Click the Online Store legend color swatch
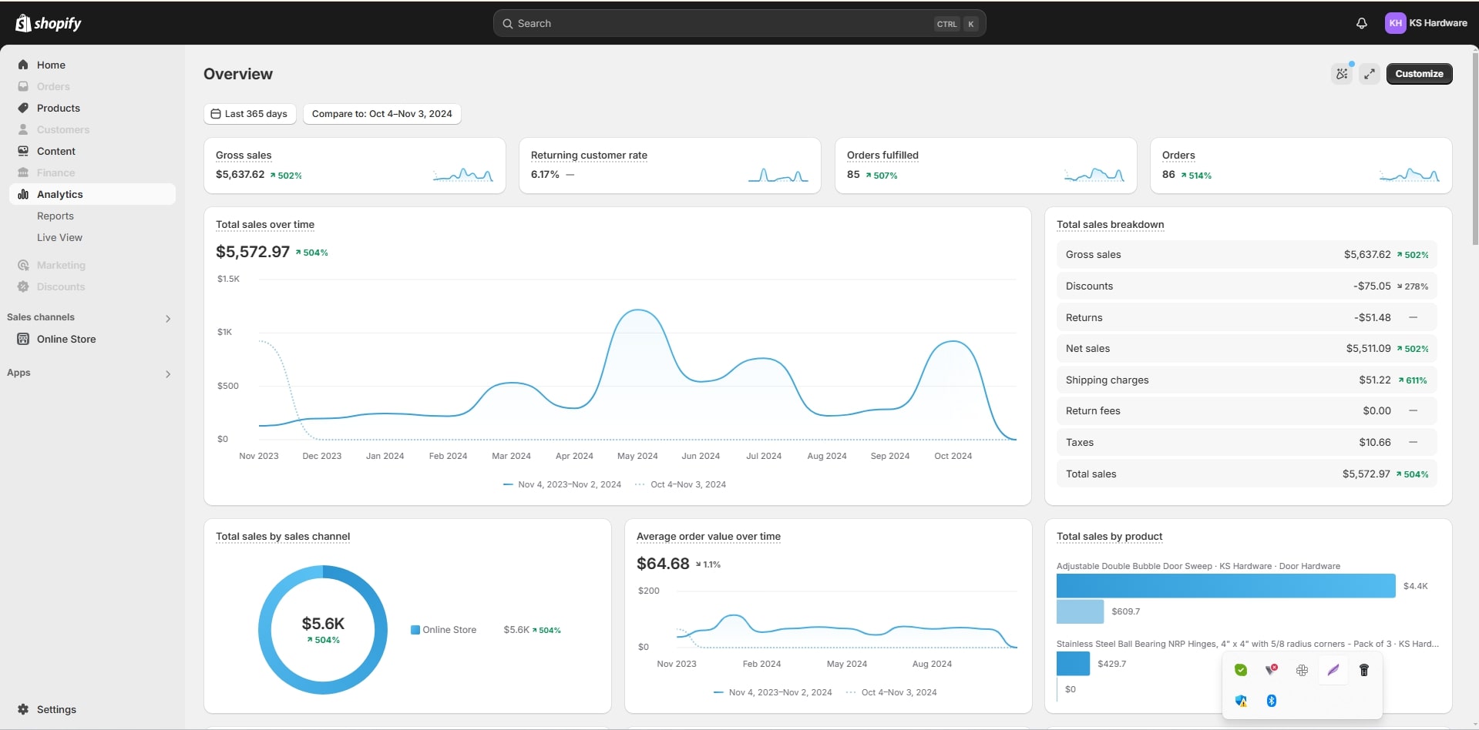This screenshot has height=730, width=1479. pyautogui.click(x=415, y=630)
